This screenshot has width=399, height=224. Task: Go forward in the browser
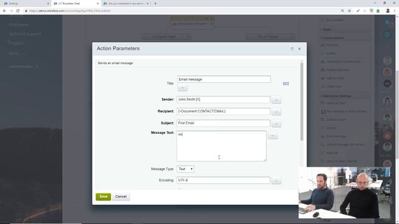11,11
